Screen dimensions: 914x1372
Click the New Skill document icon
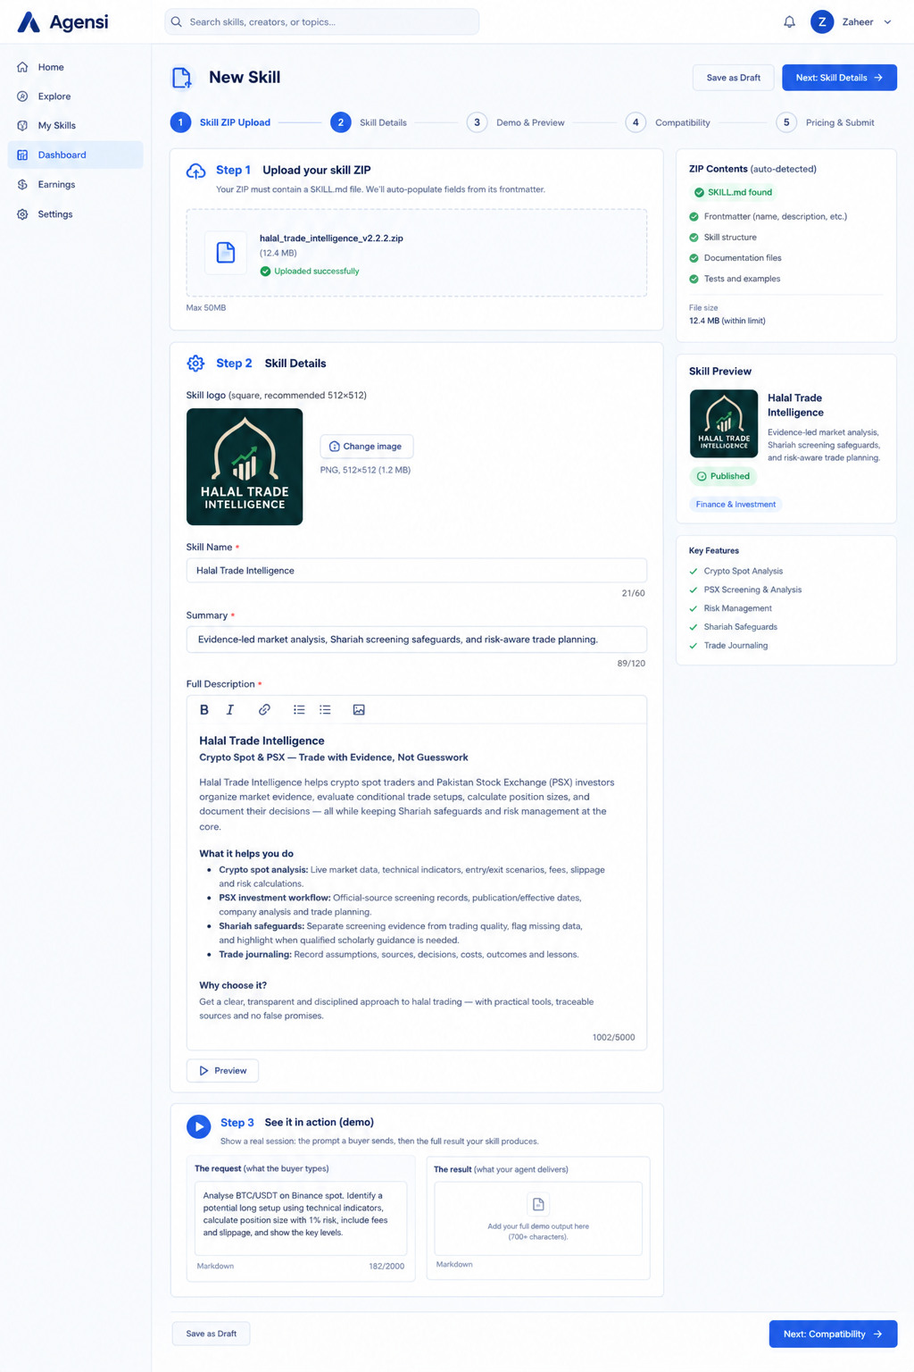[x=181, y=78]
